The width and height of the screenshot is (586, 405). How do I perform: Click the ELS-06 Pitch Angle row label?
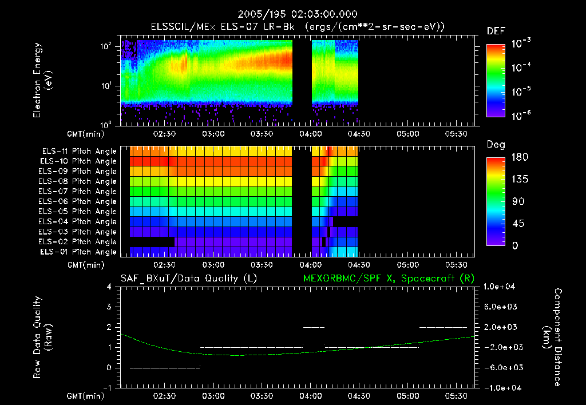click(78, 201)
